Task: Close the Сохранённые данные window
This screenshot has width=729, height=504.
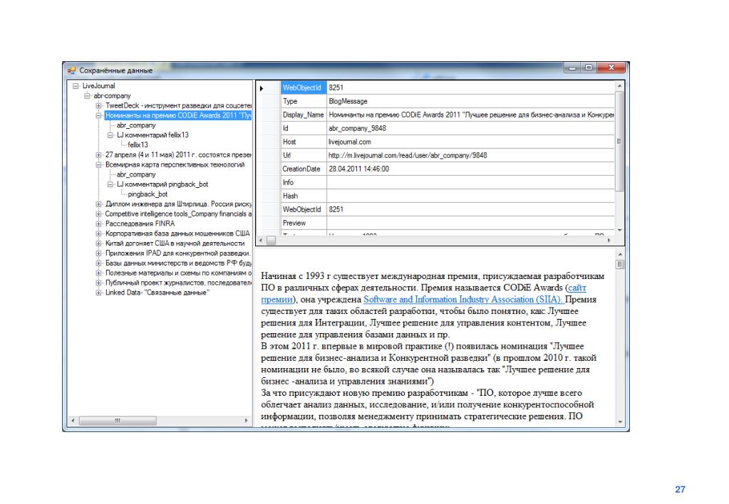Action: pyautogui.click(x=611, y=68)
